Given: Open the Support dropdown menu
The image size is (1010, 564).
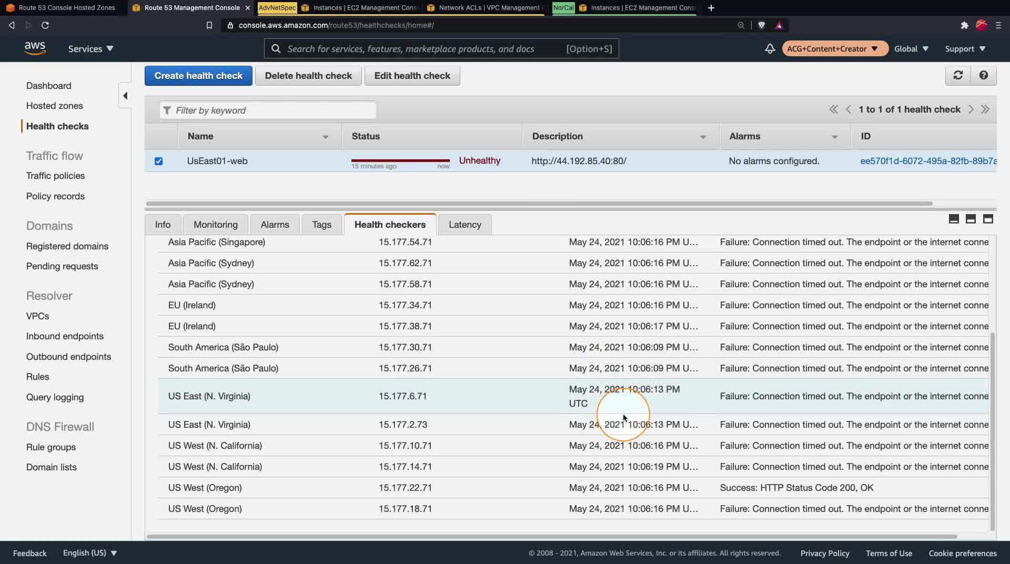Looking at the screenshot, I should pos(965,49).
